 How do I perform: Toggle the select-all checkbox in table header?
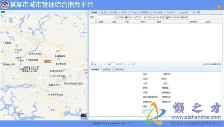96,22
